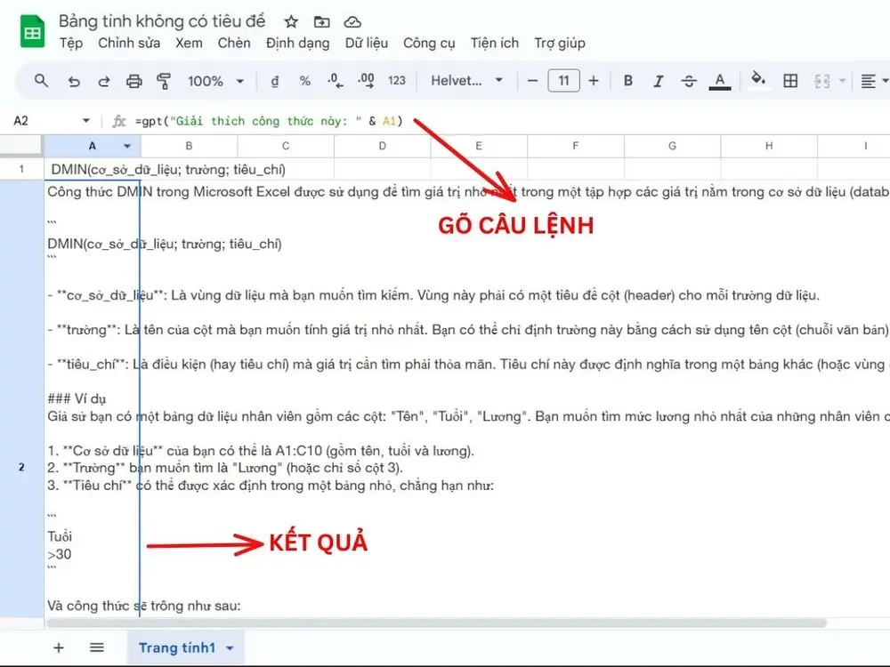
Task: Open the name box dropdown arrow
Action: [85, 121]
